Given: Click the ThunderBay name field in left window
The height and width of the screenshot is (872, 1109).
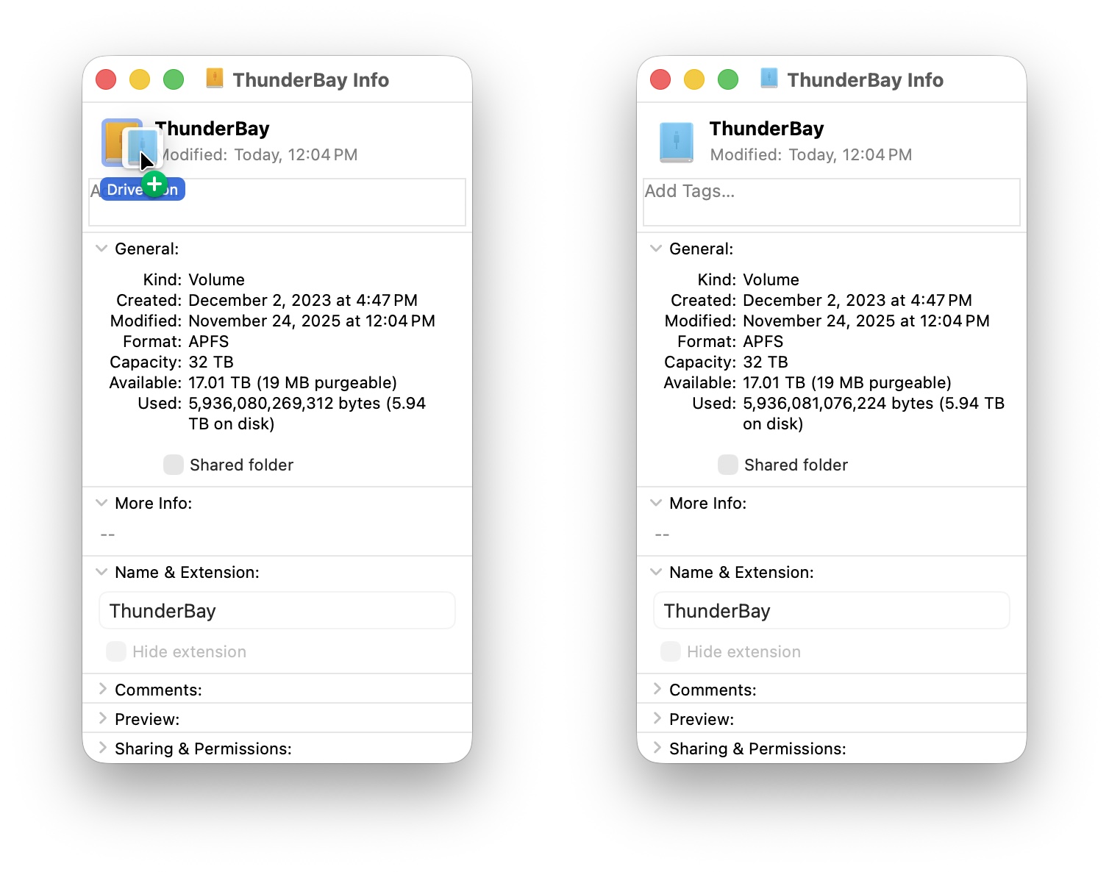Looking at the screenshot, I should coord(277,611).
